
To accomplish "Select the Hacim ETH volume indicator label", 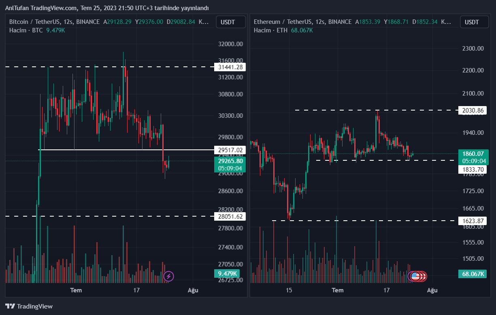I will [270, 30].
